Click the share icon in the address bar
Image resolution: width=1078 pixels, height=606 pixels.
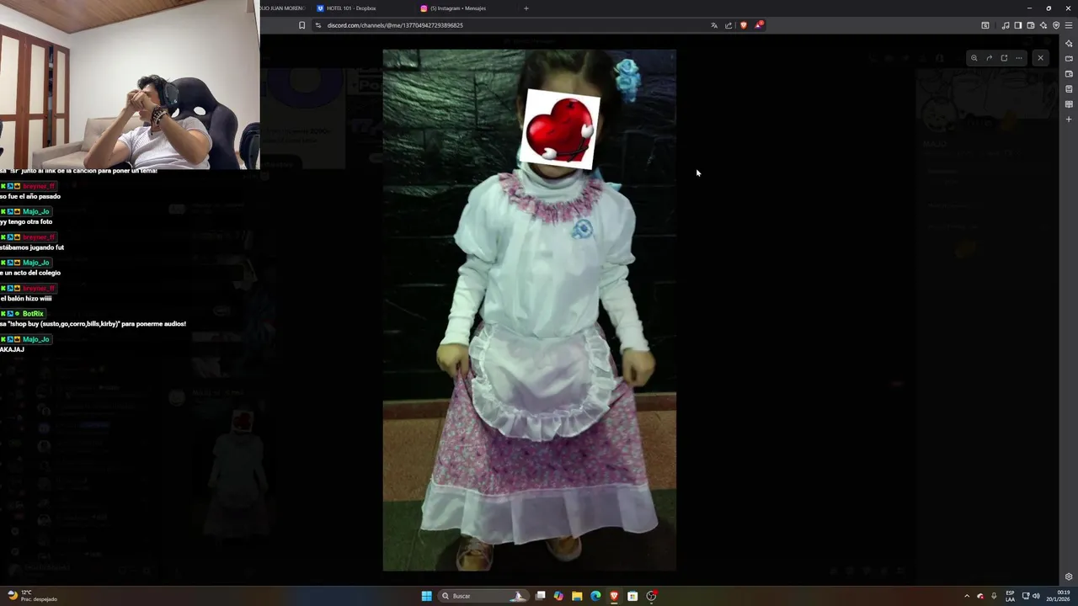coord(728,25)
